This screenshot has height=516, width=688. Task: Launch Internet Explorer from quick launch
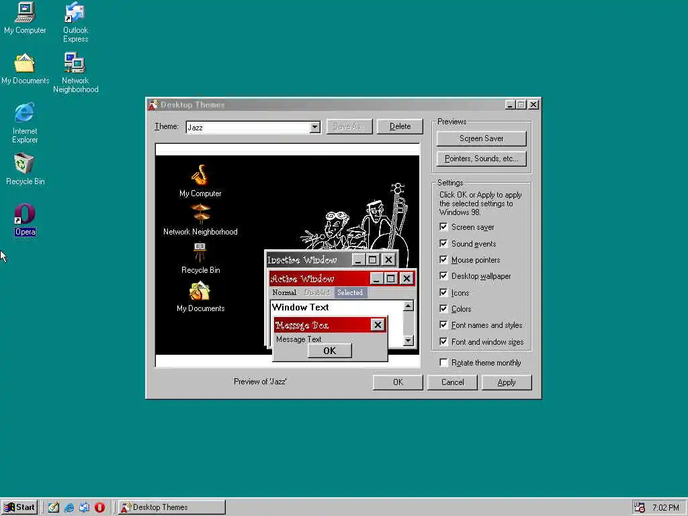coord(69,507)
